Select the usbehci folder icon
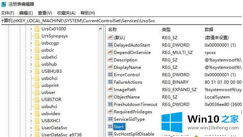243x137 pixels. point(37,57)
